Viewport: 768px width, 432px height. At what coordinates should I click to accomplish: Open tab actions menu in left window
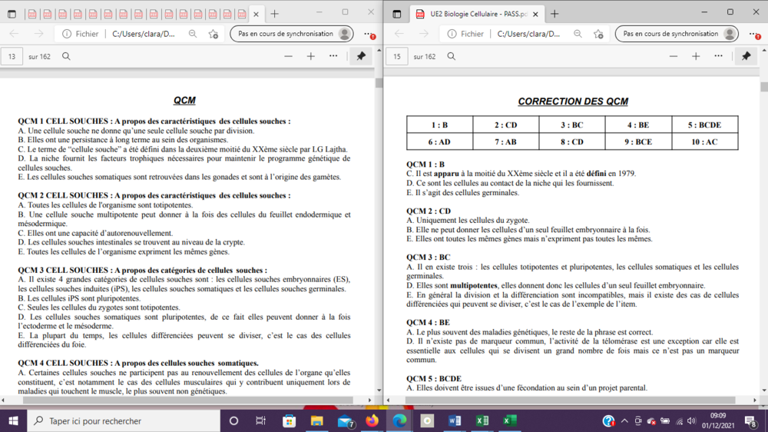(11, 14)
